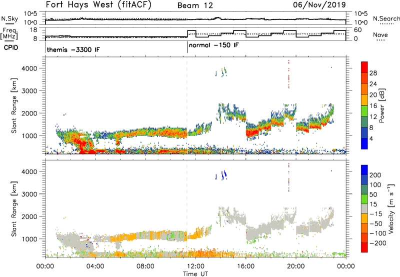This screenshot has height=277, width=400.
Task: Click the dashed CPID-change line in the power panel
Action: 187,105
